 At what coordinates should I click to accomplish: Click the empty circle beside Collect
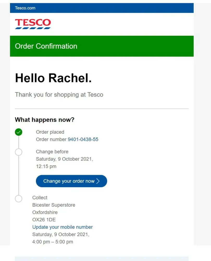click(18, 199)
